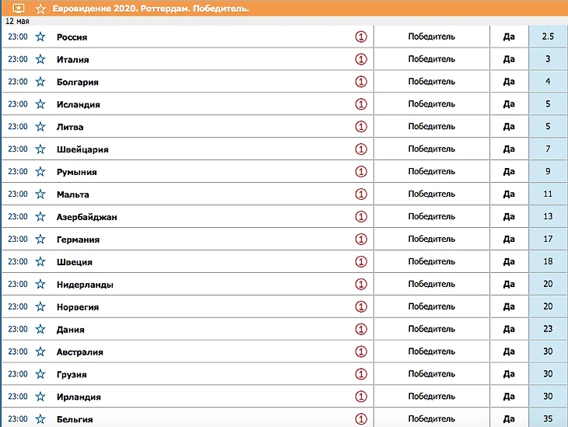Click the 12 мая date row
Screen dimensions: 568x427
pyautogui.click(x=284, y=21)
